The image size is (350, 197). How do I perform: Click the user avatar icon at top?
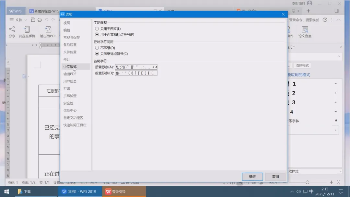[309, 3]
